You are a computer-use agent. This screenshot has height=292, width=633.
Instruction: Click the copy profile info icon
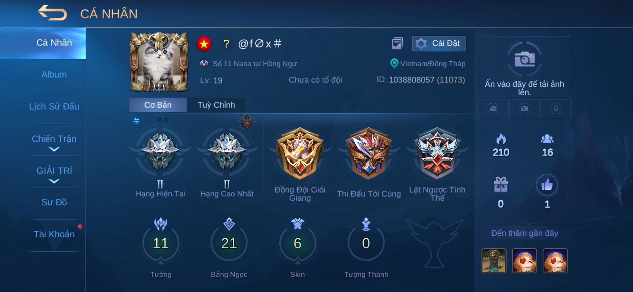coord(397,43)
